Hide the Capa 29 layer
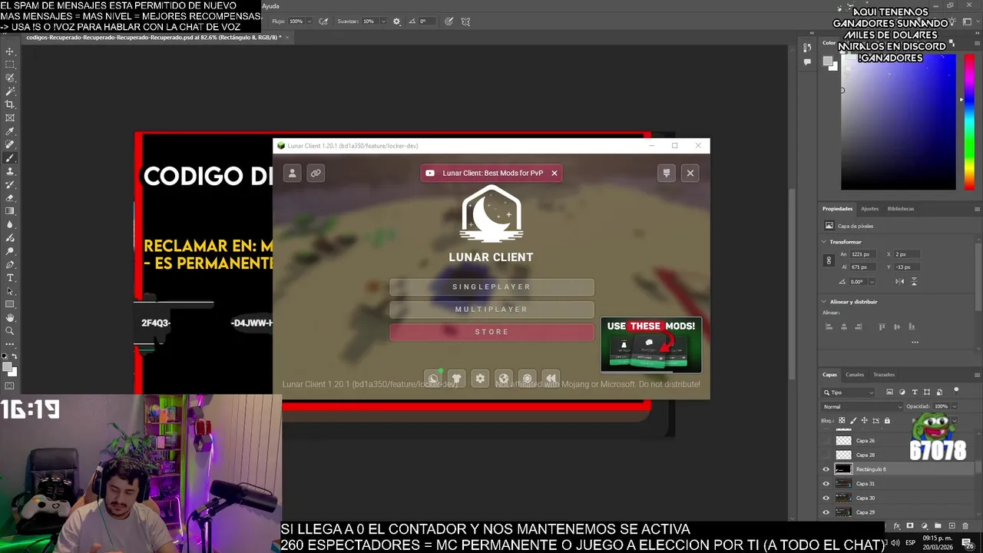983x553 pixels. (826, 512)
